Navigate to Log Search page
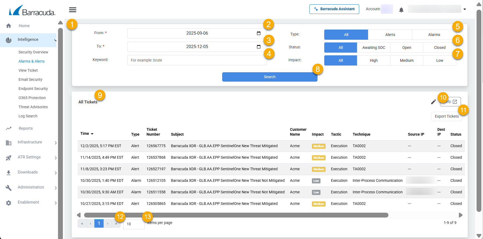The image size is (483, 239). coord(28,116)
